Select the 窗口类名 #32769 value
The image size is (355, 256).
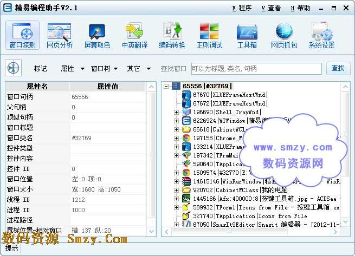coord(108,138)
